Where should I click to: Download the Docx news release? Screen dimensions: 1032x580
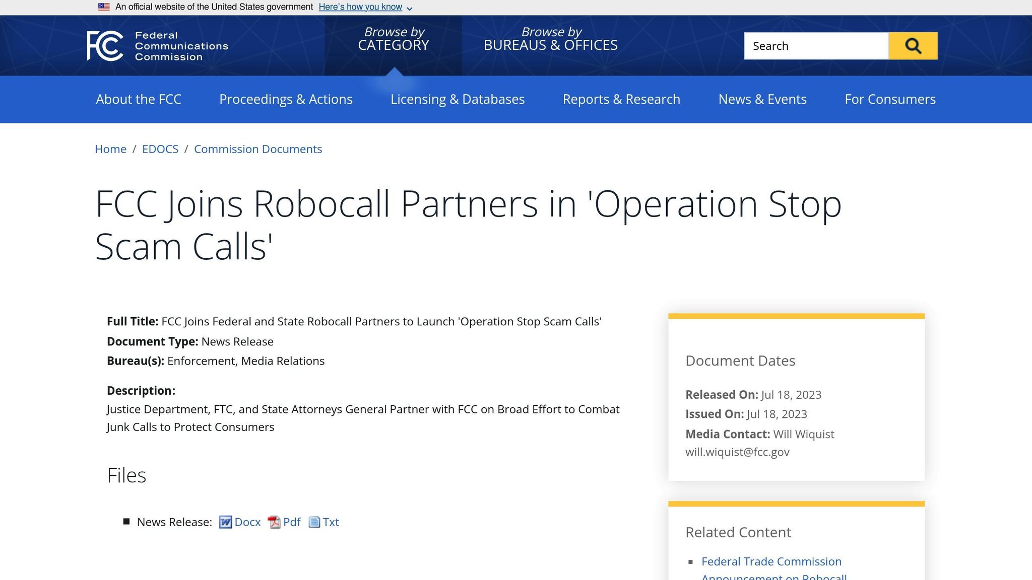(x=247, y=522)
